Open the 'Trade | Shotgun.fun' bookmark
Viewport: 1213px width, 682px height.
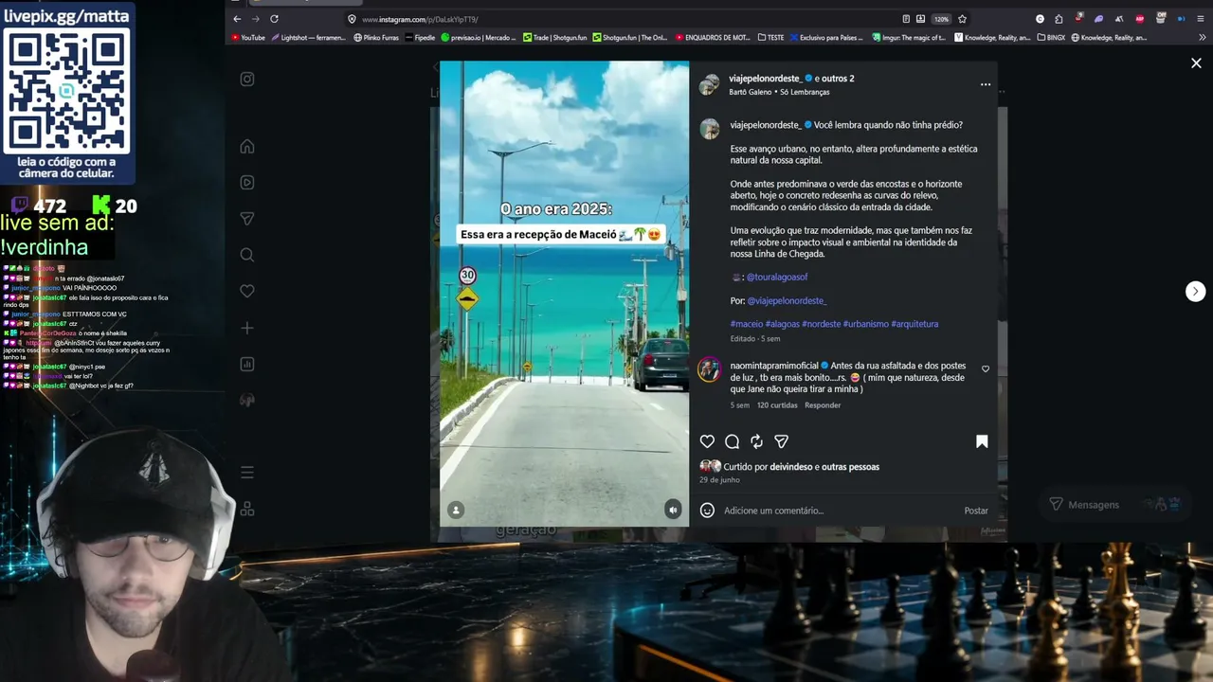554,38
